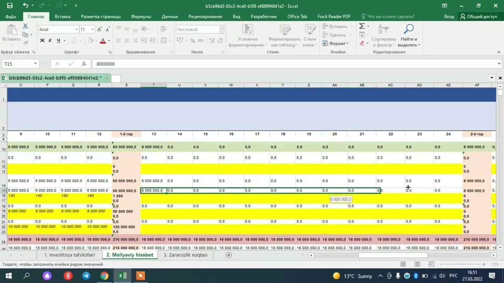
Task: Switch to Normal view in status bar
Action: [403, 264]
